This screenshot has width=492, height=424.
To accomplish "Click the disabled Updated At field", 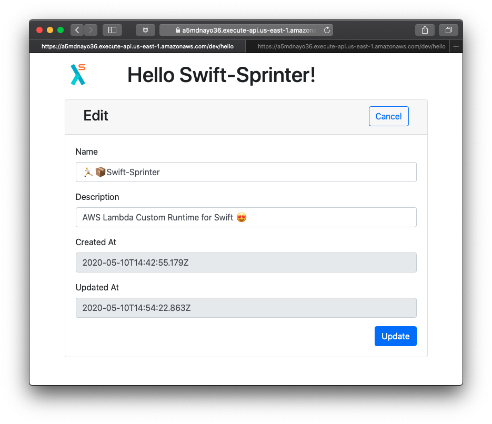I will (246, 308).
